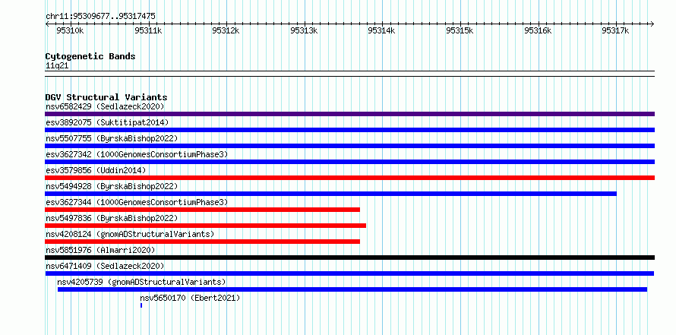
Task: Select the purple nsv6582429 variant bar
Action: tap(349, 114)
